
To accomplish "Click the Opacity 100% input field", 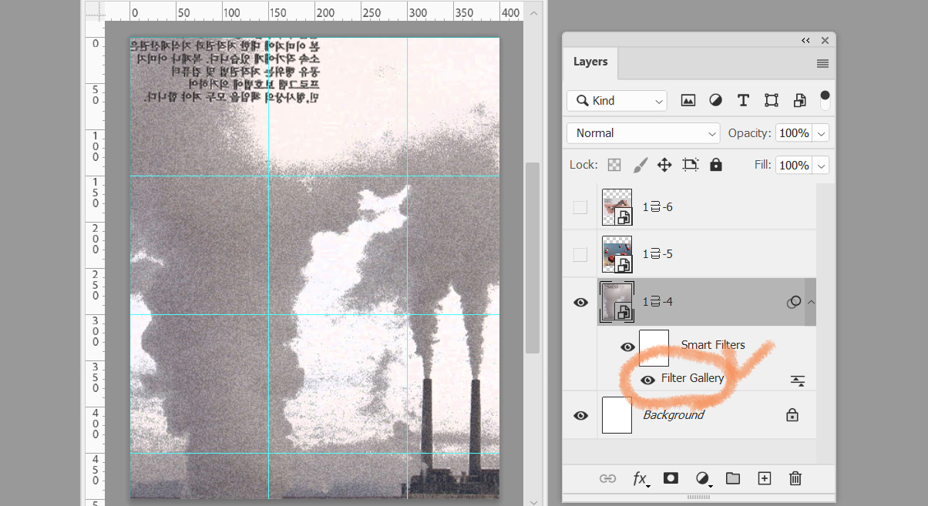I will click(794, 133).
